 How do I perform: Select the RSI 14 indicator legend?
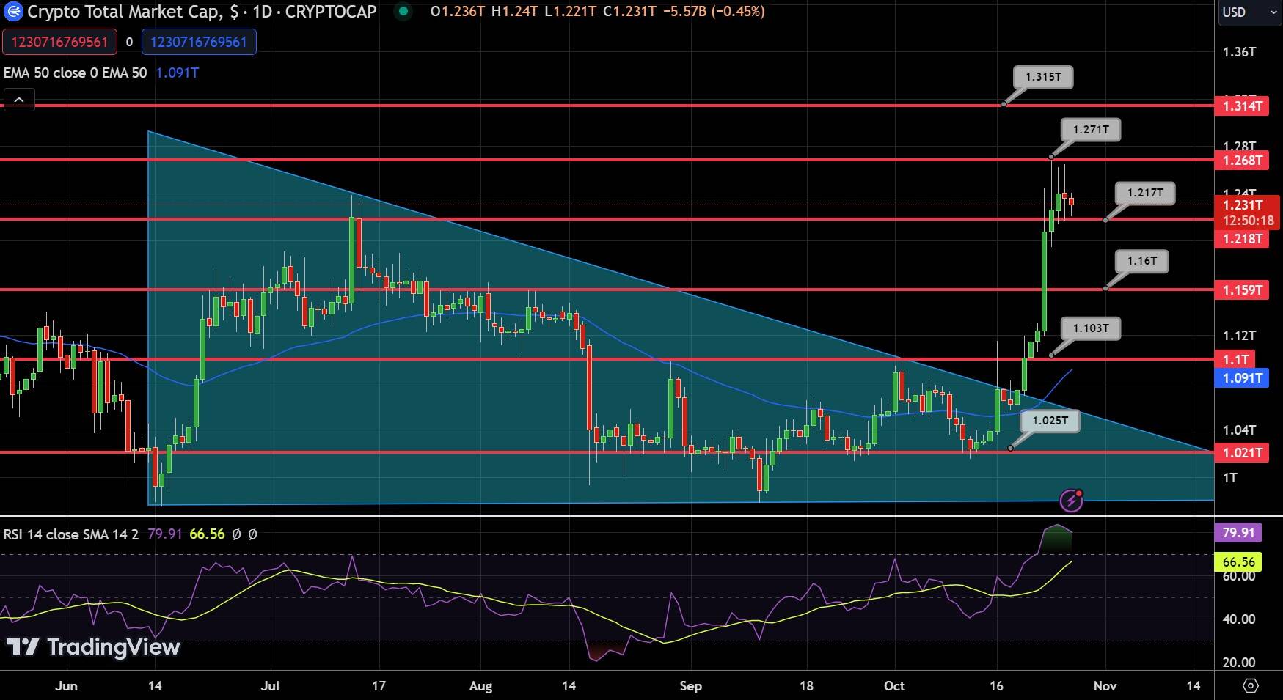pos(71,534)
